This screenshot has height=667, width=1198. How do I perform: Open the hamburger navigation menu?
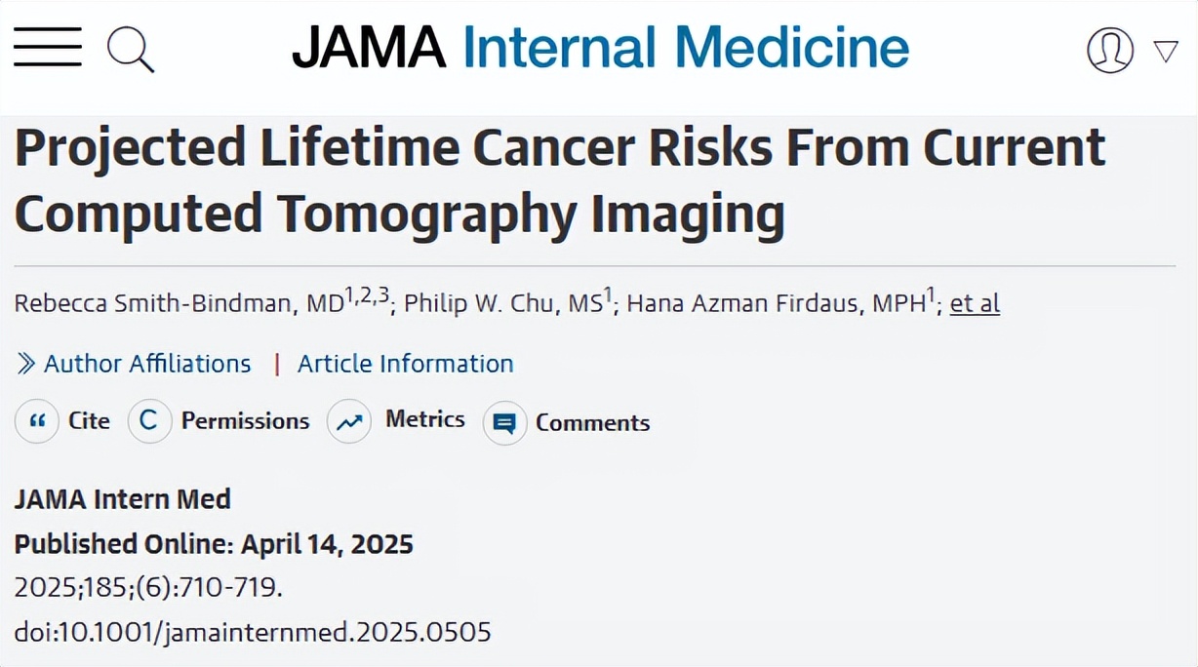(47, 47)
